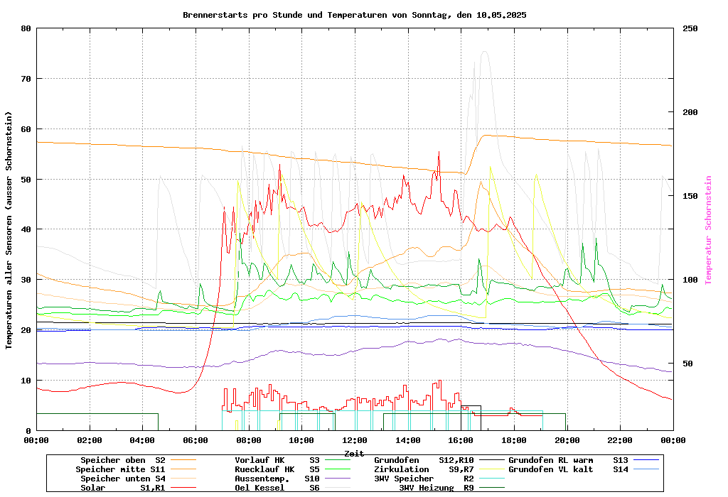
Task: Click the Zeit x-axis label
Action: click(x=354, y=453)
